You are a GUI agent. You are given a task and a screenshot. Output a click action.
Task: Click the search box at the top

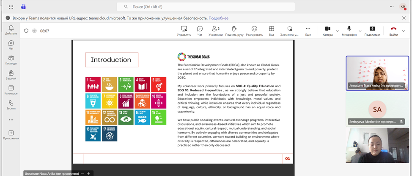(206, 7)
